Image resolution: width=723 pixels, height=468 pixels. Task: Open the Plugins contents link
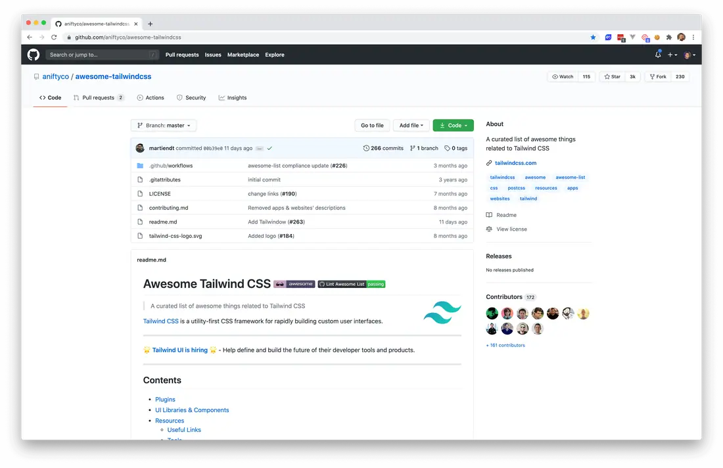[x=165, y=399]
